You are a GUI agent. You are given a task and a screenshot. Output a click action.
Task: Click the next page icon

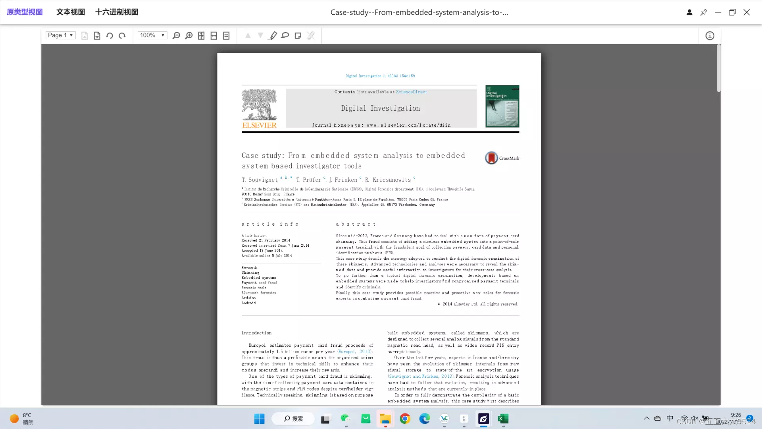pos(97,36)
